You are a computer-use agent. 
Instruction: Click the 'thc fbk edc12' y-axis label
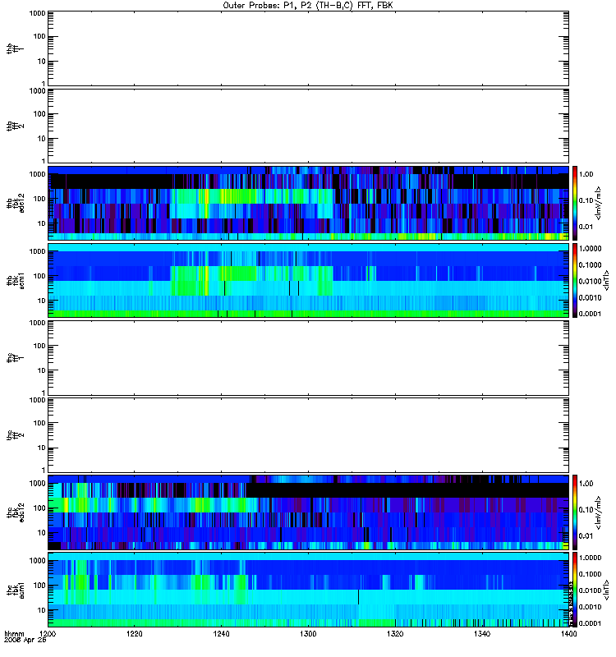(15, 512)
